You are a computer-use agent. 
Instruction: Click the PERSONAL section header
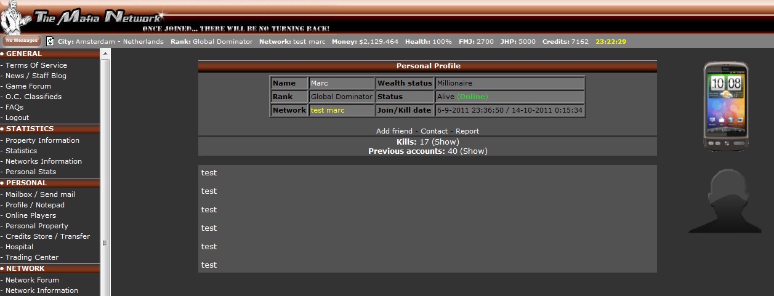coord(50,183)
